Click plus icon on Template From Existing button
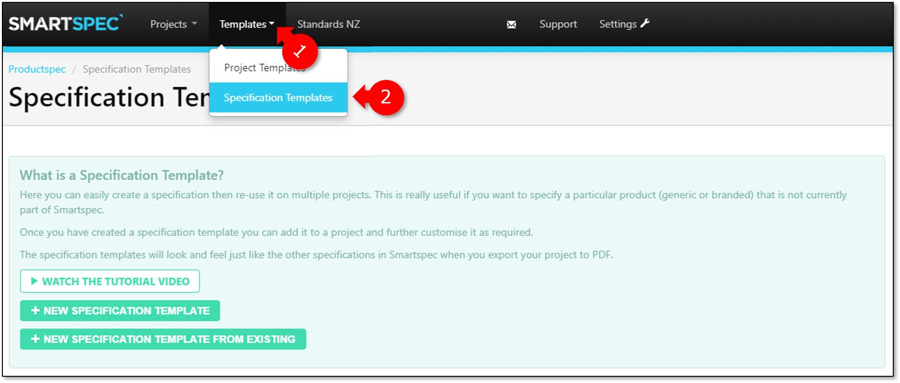Image resolution: width=900 pixels, height=383 pixels. pyautogui.click(x=35, y=339)
